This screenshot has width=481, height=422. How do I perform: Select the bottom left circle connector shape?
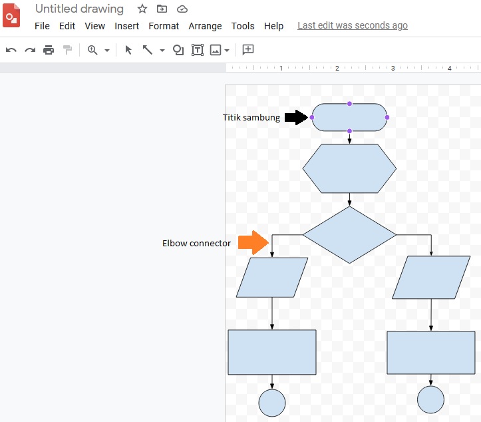click(x=272, y=403)
